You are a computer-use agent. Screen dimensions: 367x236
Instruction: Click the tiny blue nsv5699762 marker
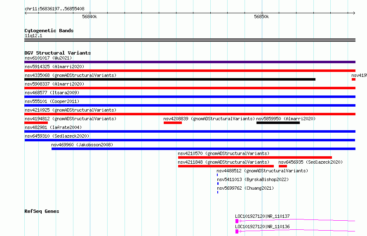tap(218, 192)
